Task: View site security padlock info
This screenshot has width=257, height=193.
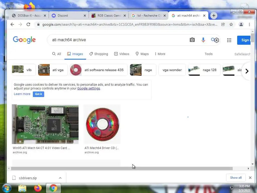Action: (x=38, y=24)
